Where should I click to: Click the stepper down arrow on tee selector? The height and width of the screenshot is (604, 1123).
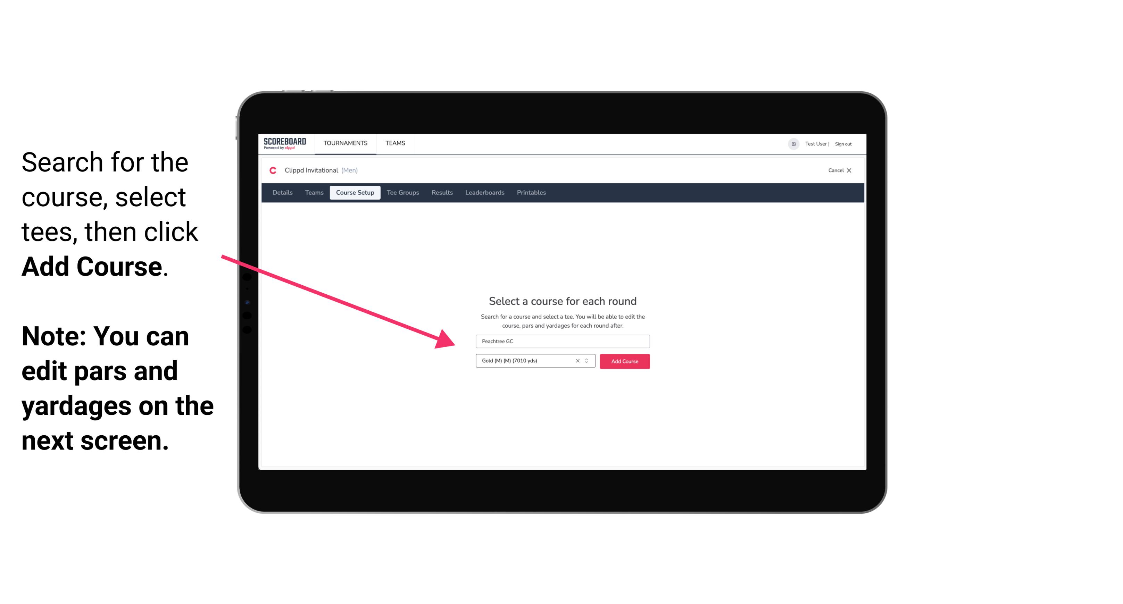click(x=588, y=363)
